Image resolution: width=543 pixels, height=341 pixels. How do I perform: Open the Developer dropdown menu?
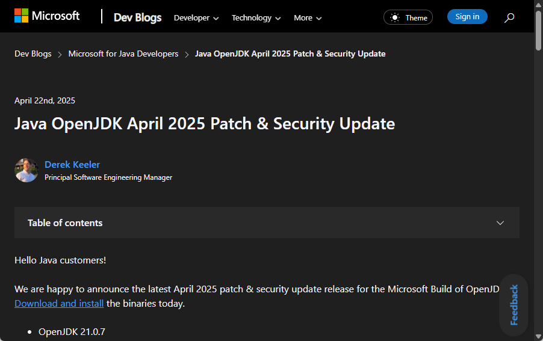click(196, 17)
